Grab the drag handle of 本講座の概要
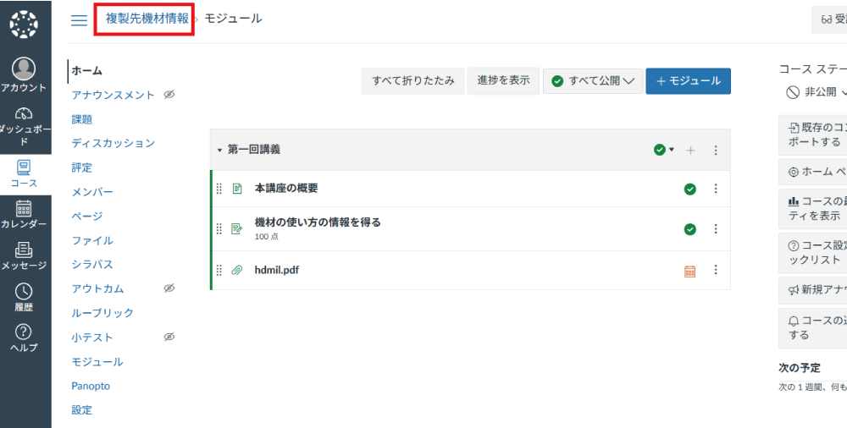 (219, 189)
